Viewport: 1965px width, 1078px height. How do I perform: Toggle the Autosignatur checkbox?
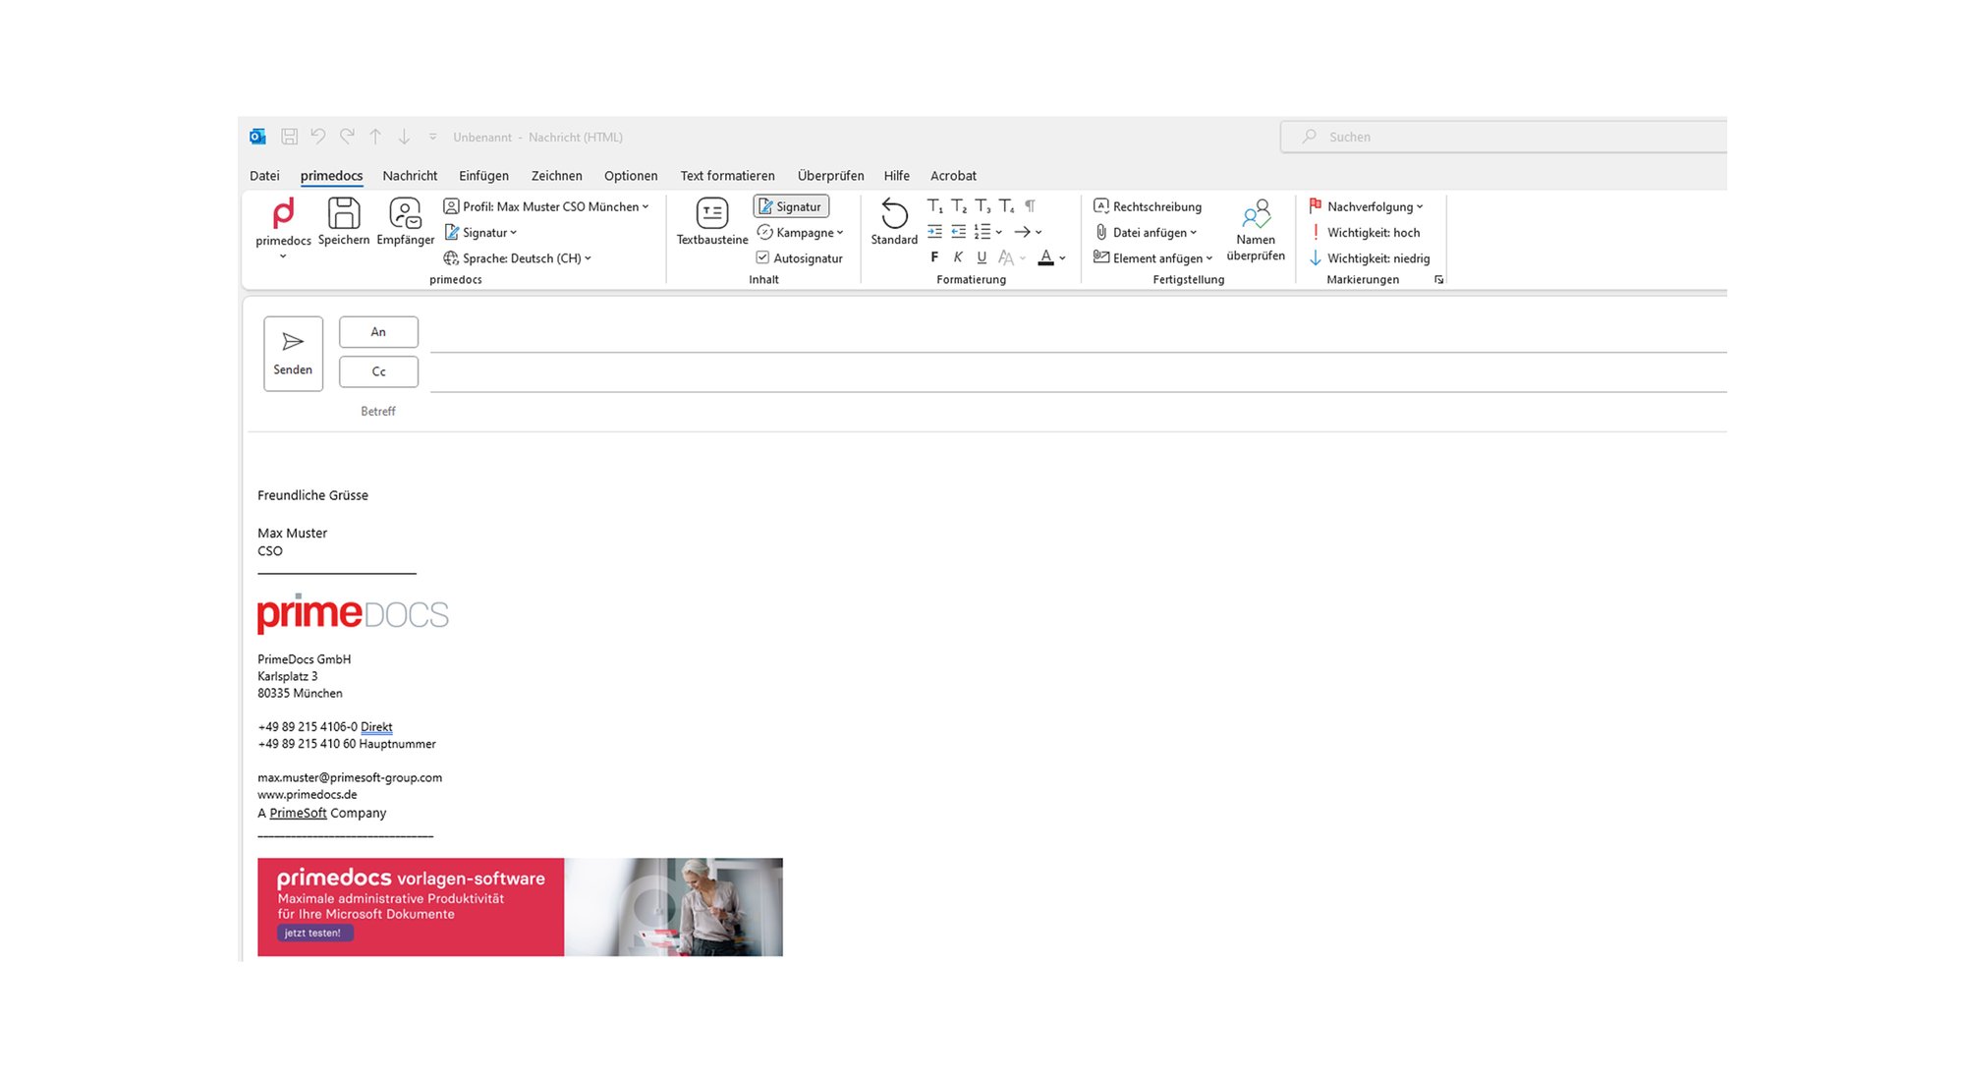(763, 257)
